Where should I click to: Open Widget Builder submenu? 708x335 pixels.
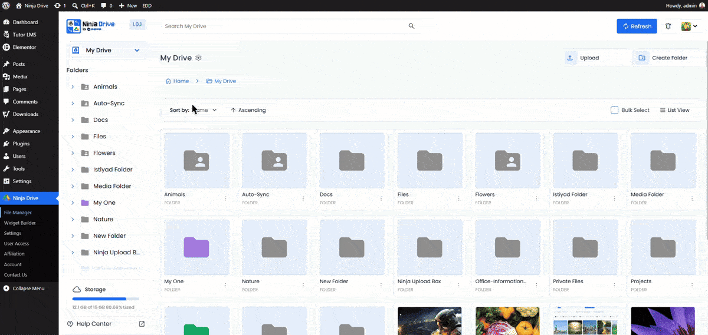(x=19, y=223)
